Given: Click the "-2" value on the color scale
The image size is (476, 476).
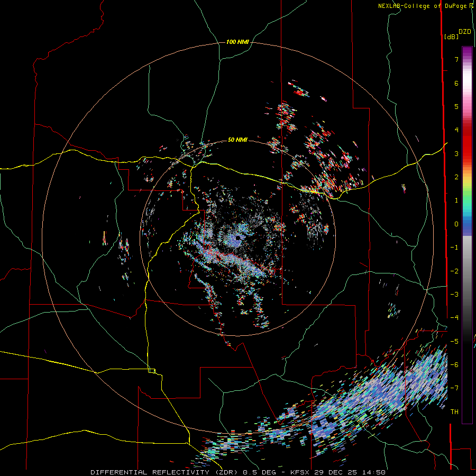Looking at the screenshot, I should 454,271.
